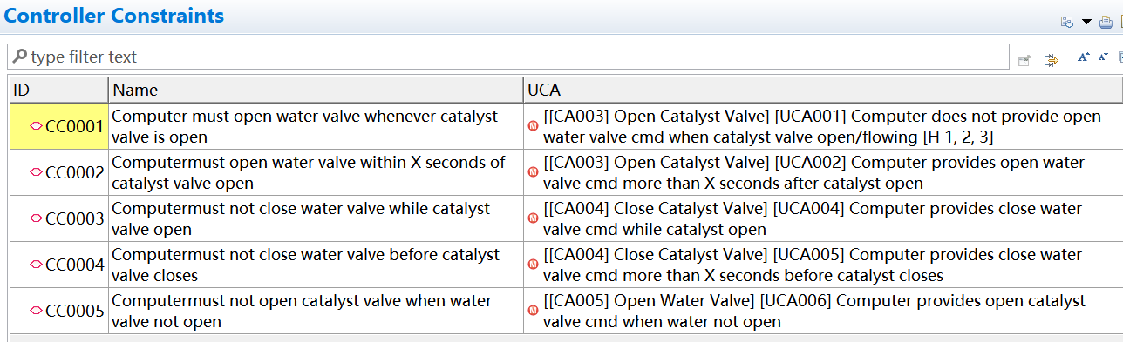Viewport: 1123px width, 342px height.
Task: Sort by the ID column header
Action: [58, 90]
